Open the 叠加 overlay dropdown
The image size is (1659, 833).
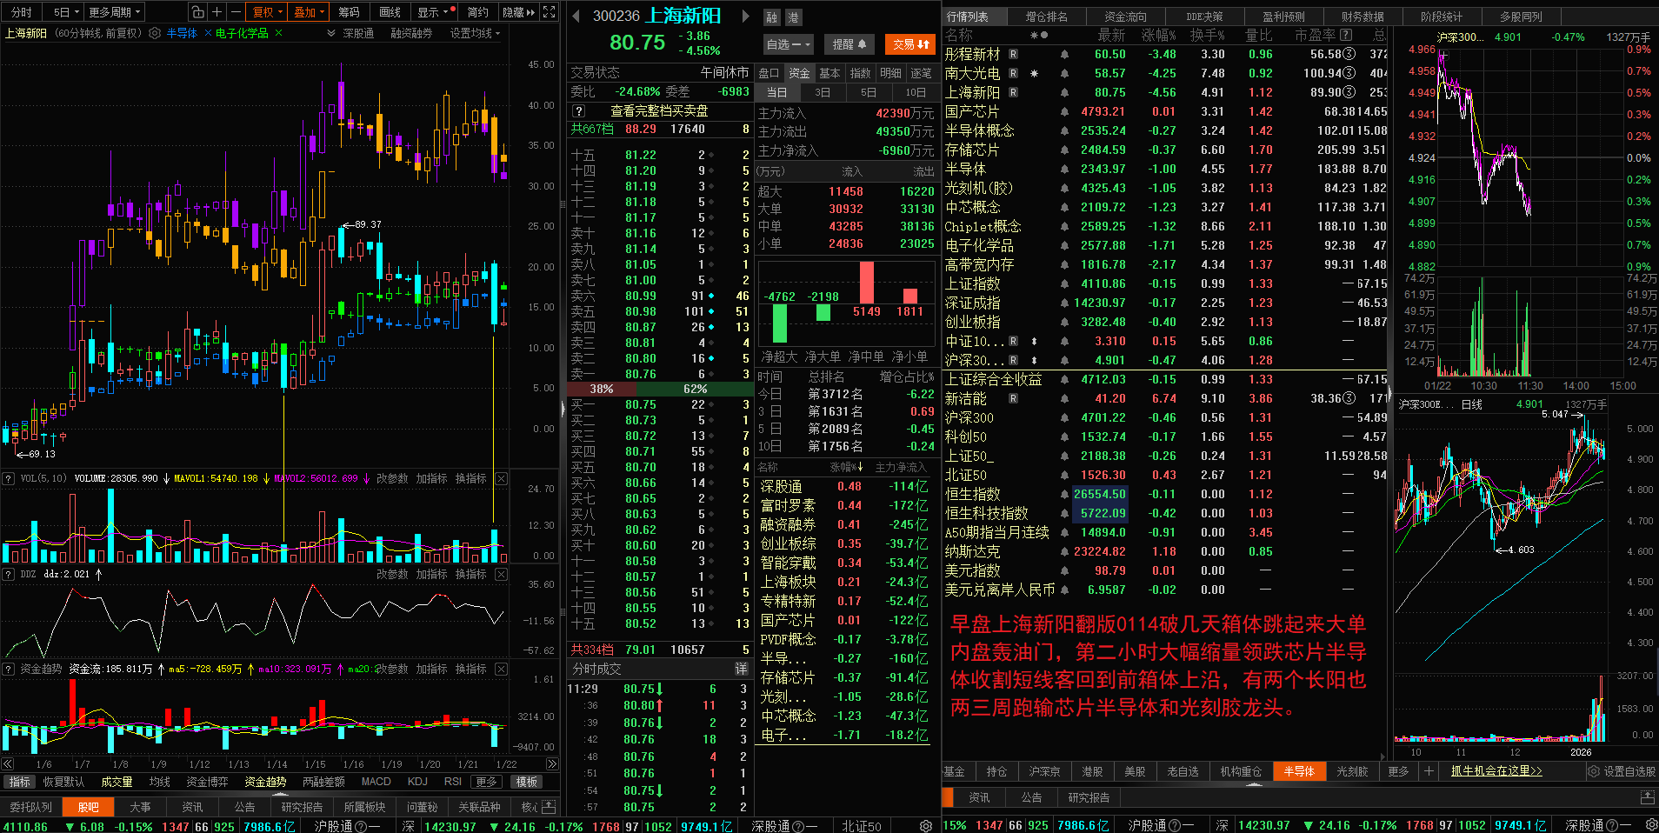(309, 12)
